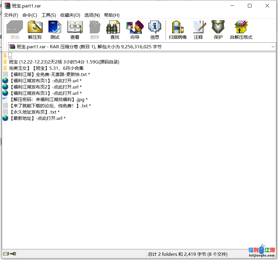Expand the archive path dropdown arrow
The height and width of the screenshot is (260, 278).
[273, 47]
